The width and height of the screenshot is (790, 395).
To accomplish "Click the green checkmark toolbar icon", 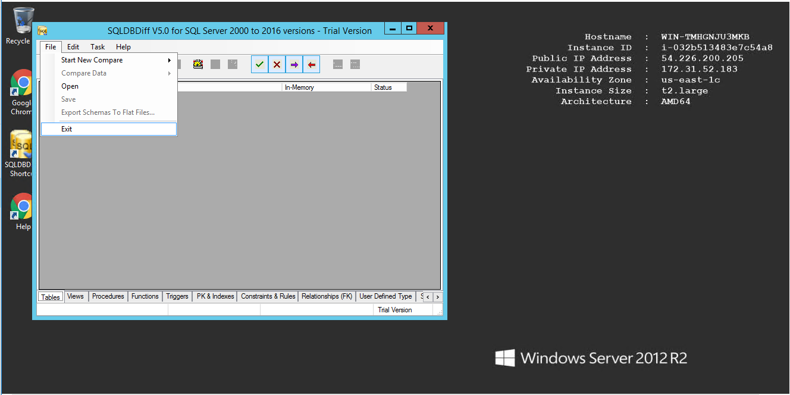I will pos(259,64).
